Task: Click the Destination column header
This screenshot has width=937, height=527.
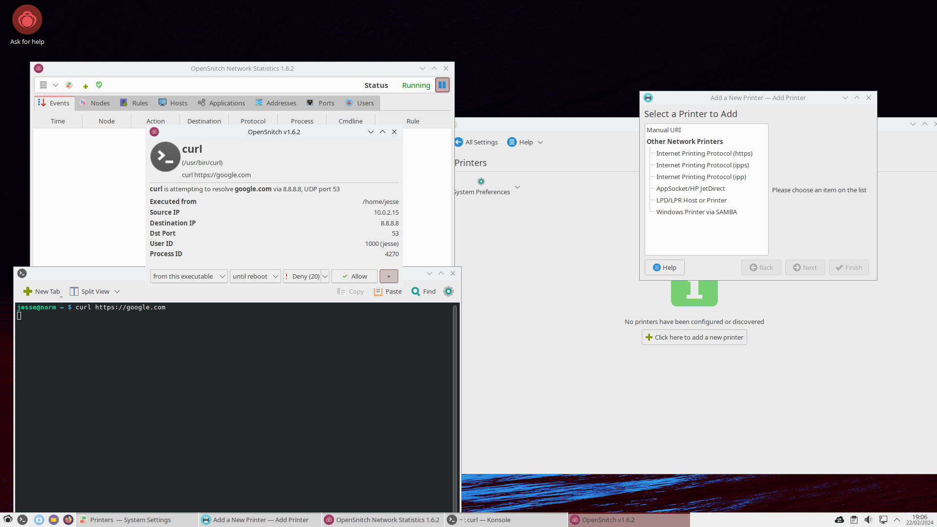Action: 204,121
